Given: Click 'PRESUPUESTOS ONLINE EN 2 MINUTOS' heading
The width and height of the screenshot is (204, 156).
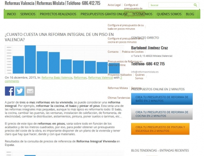Looking at the screenshot, I should pos(158,89).
